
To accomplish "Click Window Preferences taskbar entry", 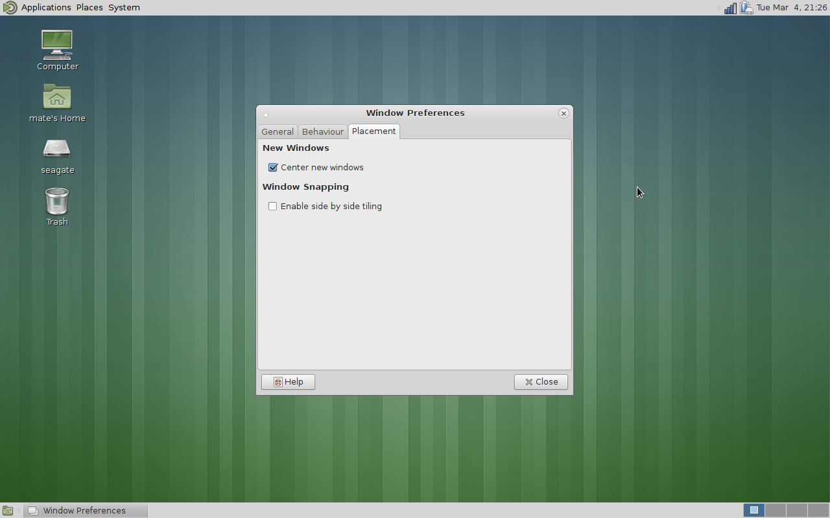I will point(86,510).
